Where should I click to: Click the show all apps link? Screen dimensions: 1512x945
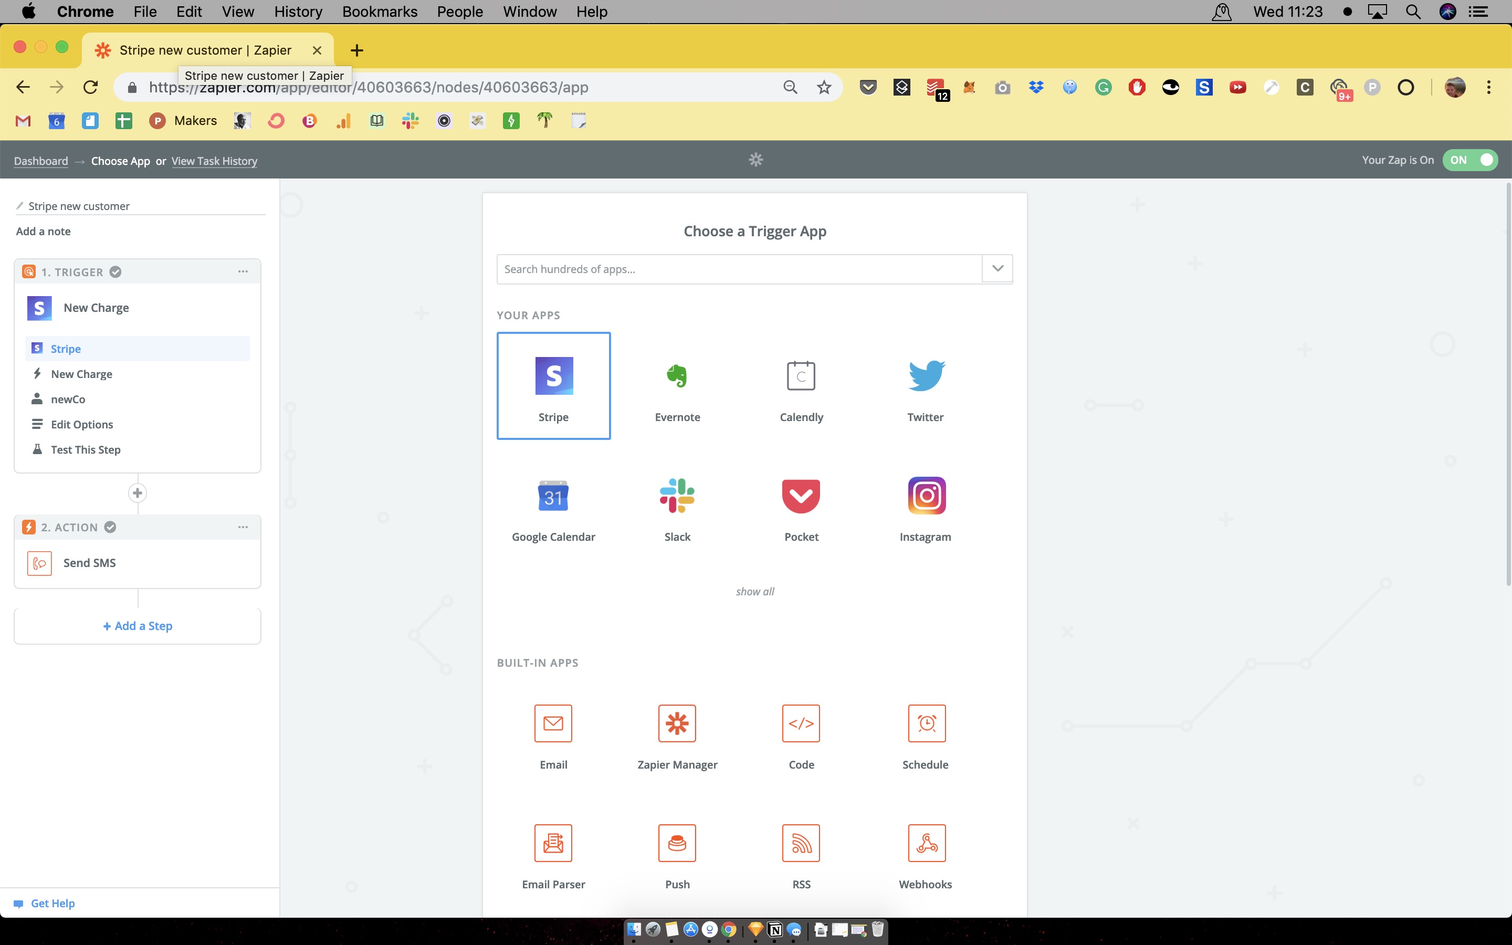pos(755,591)
